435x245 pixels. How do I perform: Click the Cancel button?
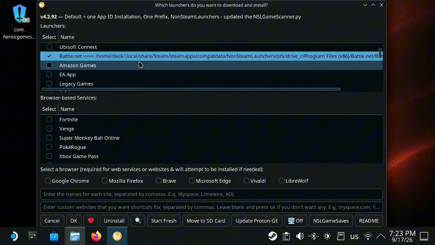(x=52, y=220)
